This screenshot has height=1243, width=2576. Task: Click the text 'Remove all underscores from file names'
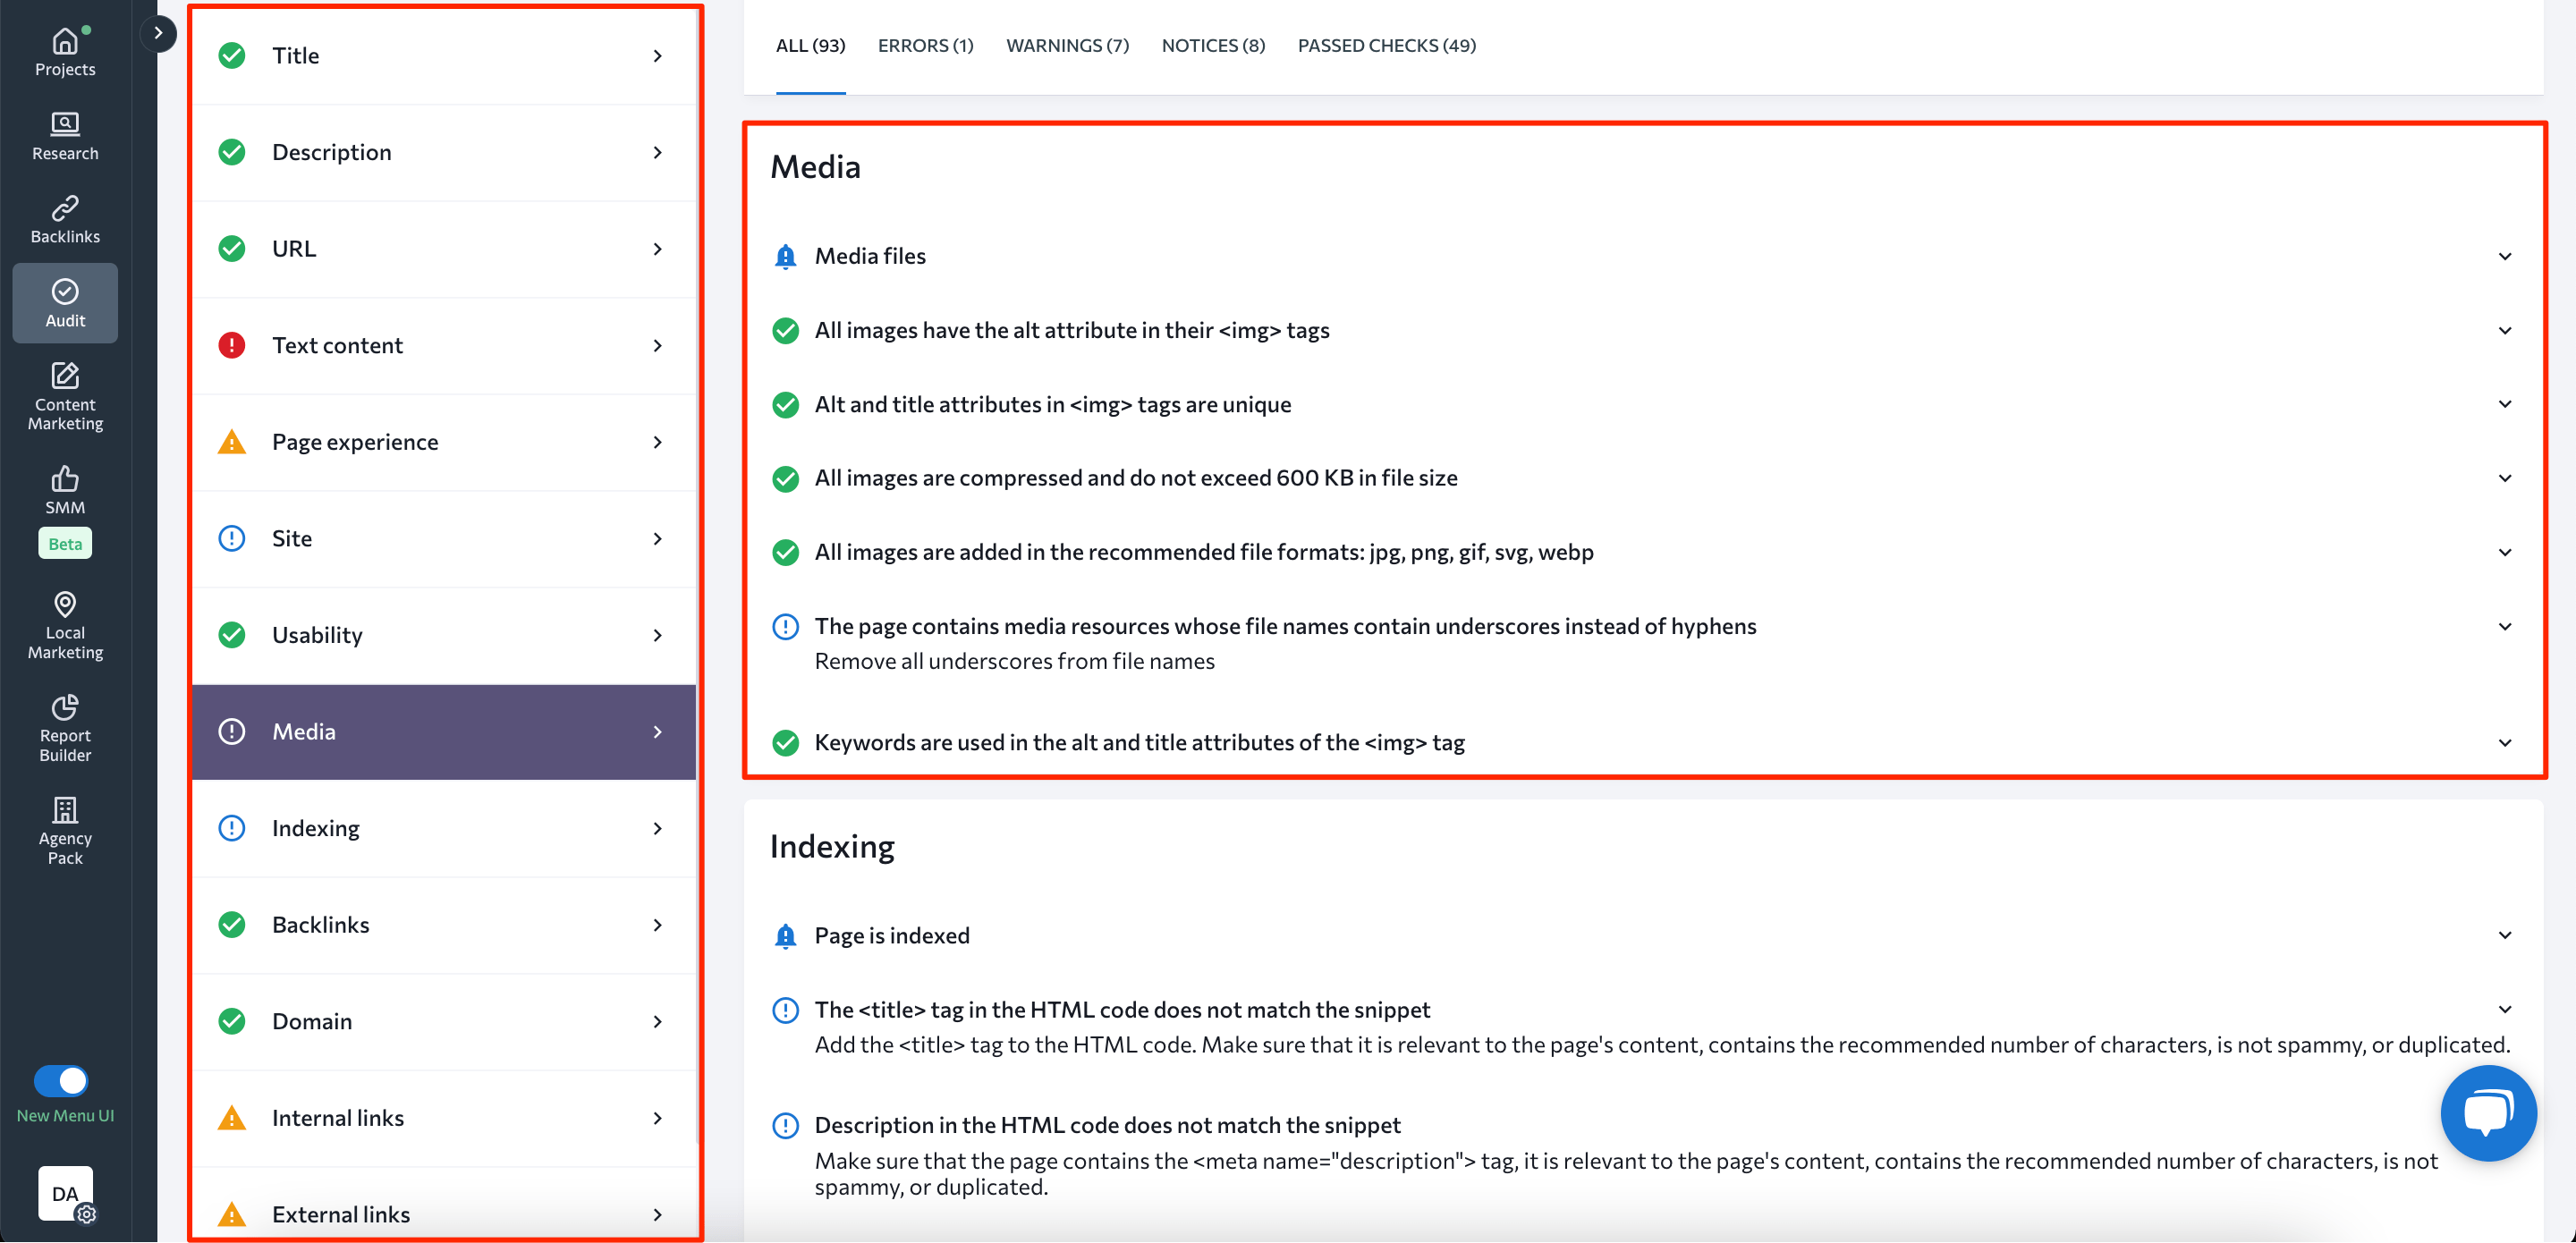[1014, 662]
